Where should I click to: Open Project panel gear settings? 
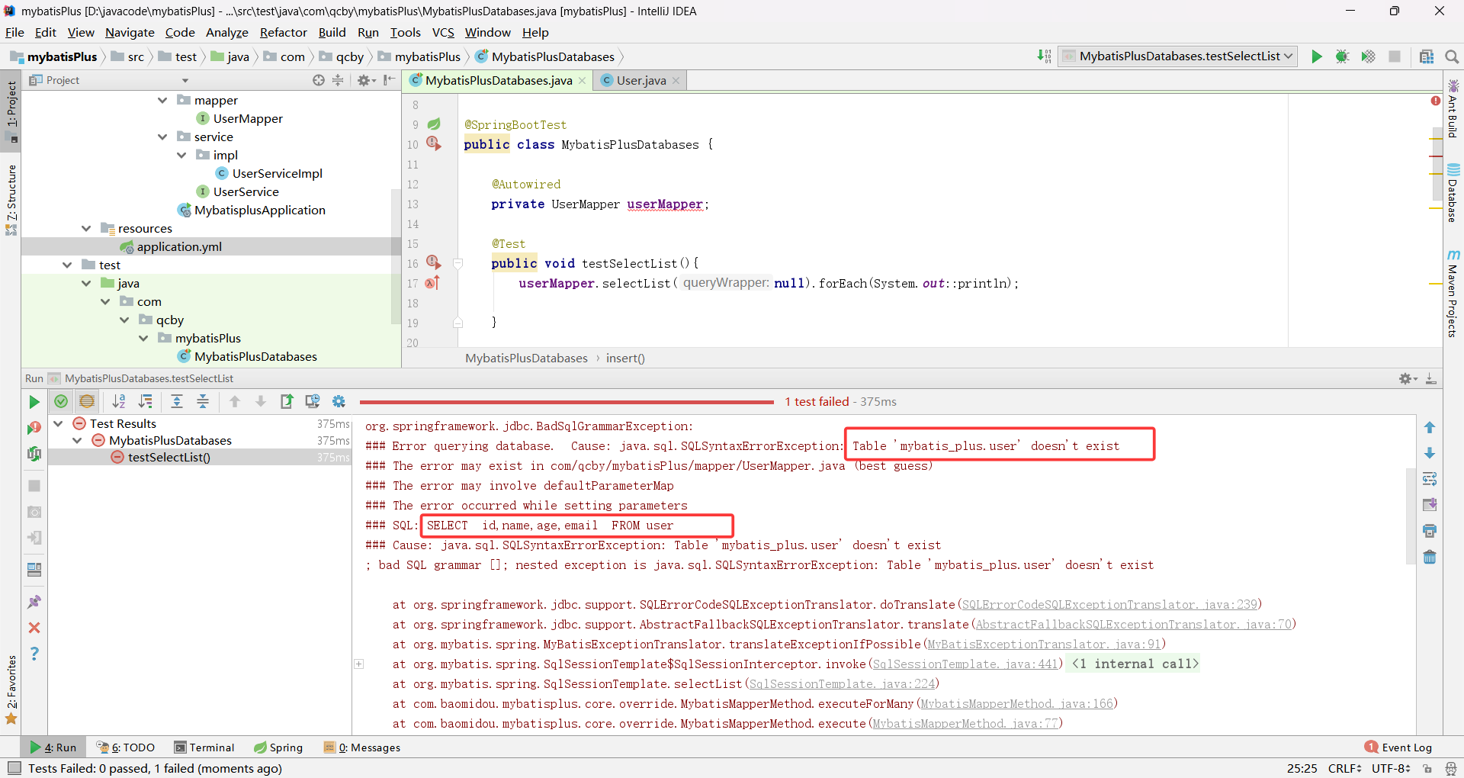click(x=366, y=80)
